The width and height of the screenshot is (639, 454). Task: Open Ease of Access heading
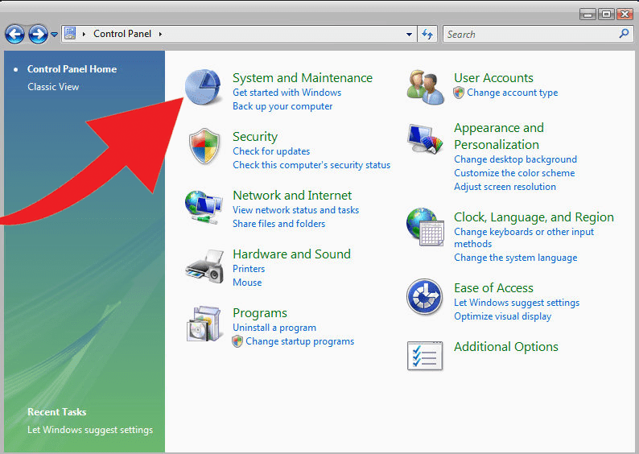493,287
